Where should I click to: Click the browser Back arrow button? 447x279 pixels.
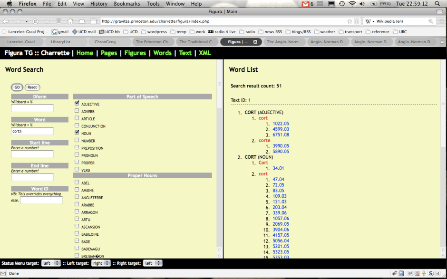pos(6,21)
